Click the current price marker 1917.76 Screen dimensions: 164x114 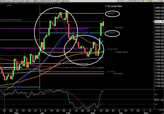point(159,21)
